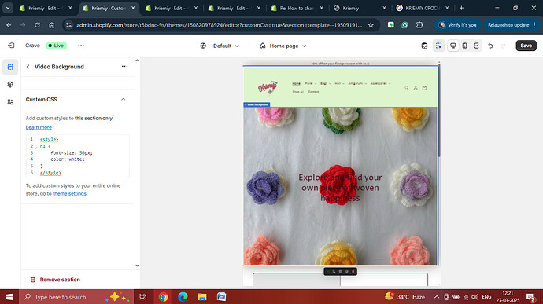The image size is (543, 304).
Task: Open Task View on the taskbar
Action: click(142, 297)
